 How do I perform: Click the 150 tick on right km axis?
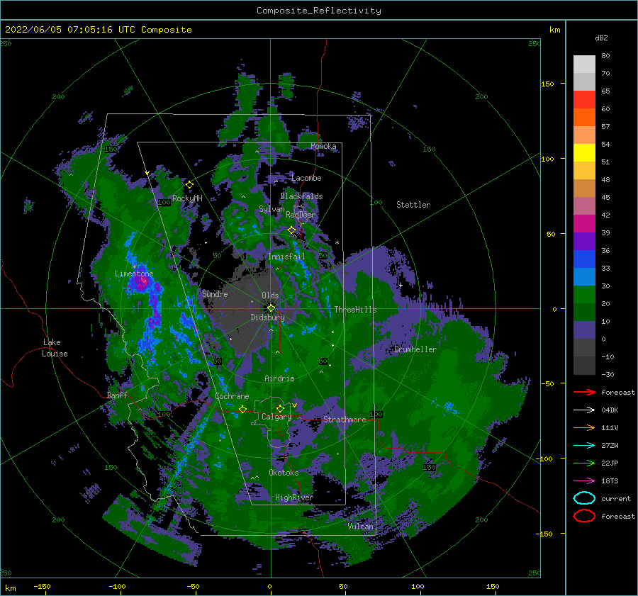click(547, 84)
